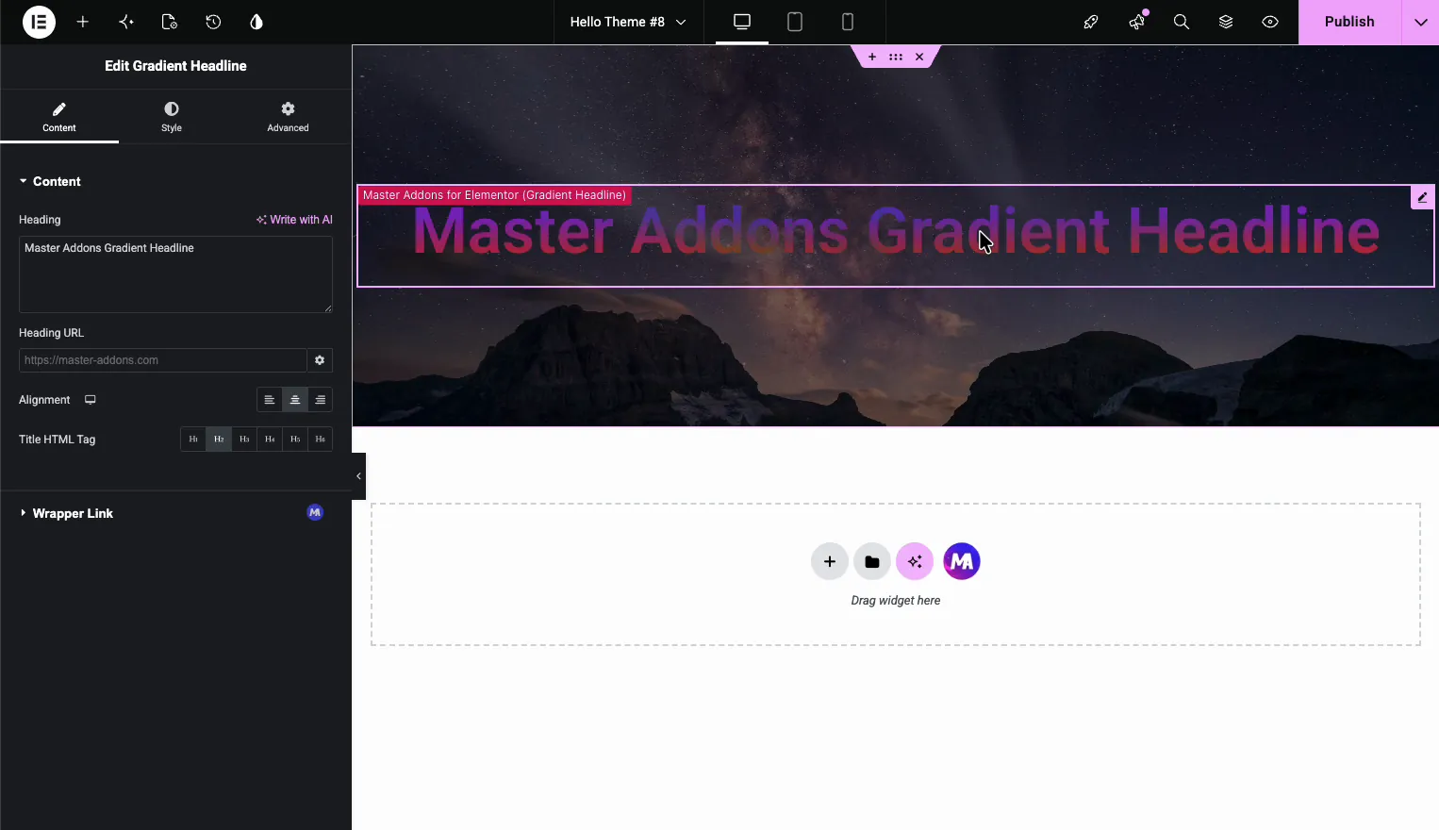The image size is (1439, 830).
Task: Click the Add Element plus icon
Action: click(x=83, y=22)
